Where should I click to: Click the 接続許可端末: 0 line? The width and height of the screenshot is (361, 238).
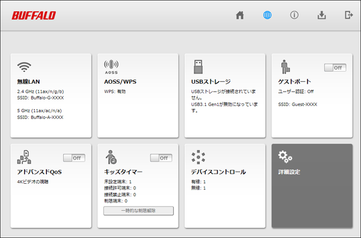(x=120, y=188)
